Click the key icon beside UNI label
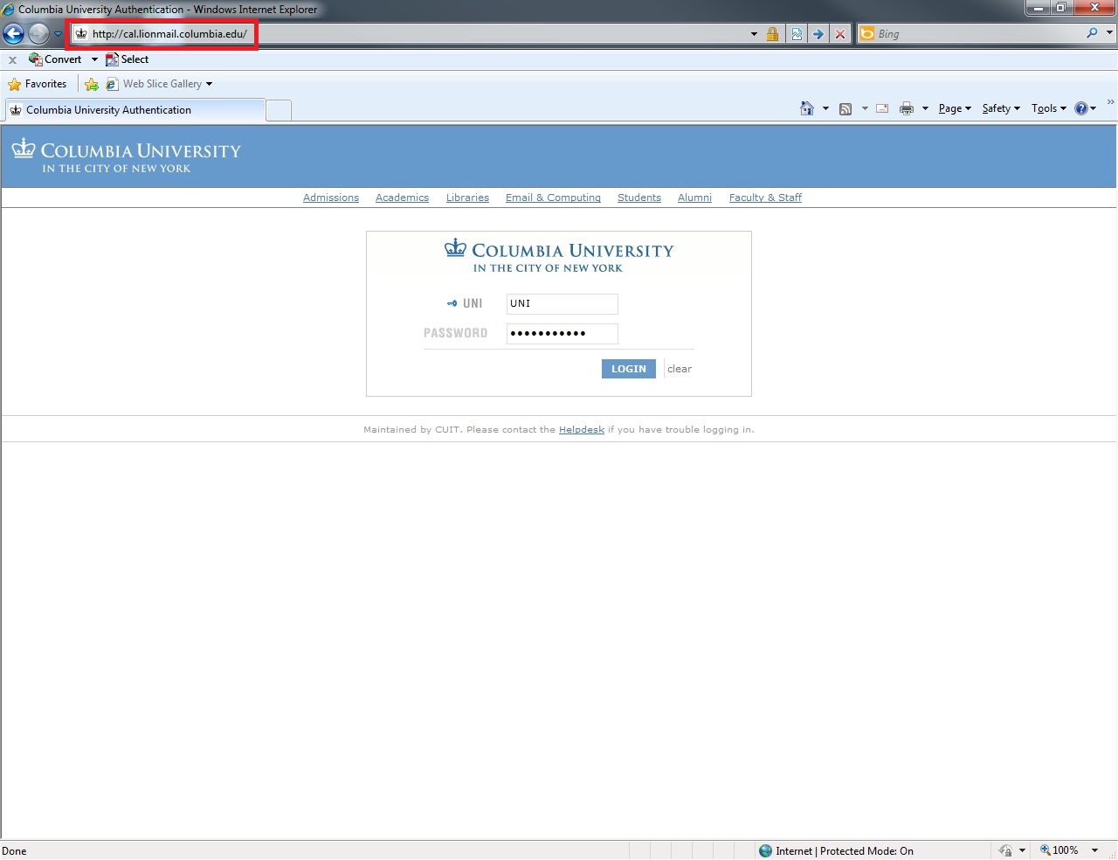This screenshot has width=1118, height=860. click(452, 303)
